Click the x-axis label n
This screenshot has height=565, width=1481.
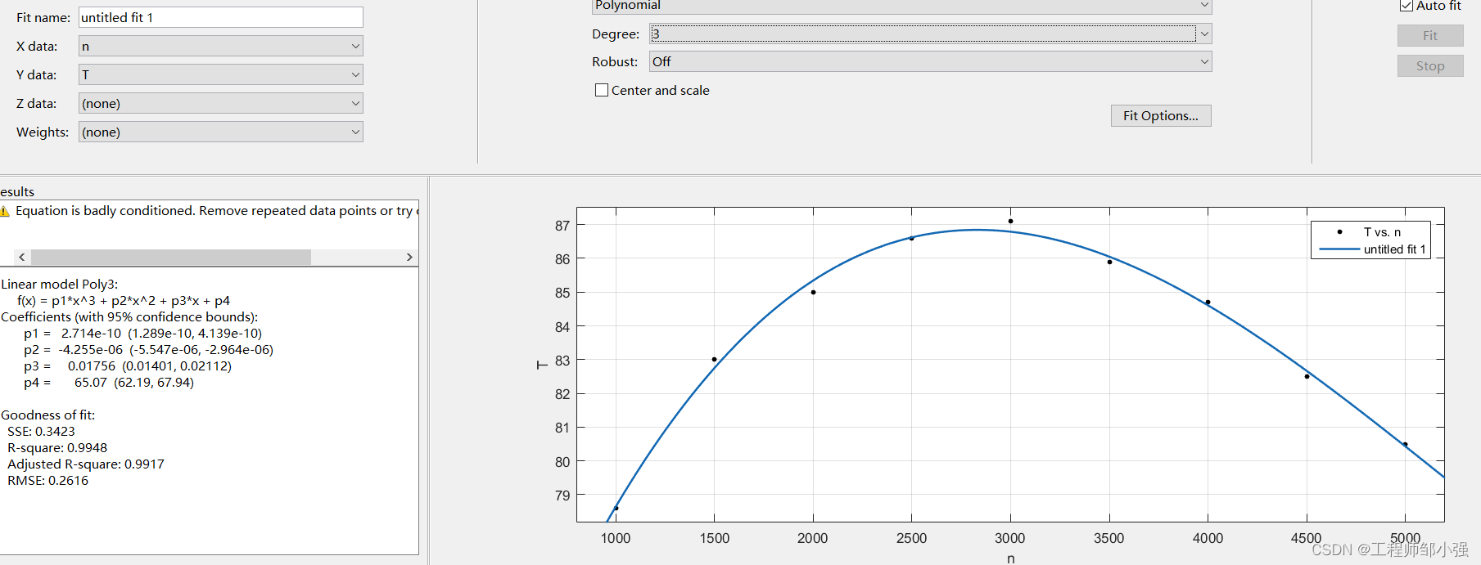(1011, 558)
